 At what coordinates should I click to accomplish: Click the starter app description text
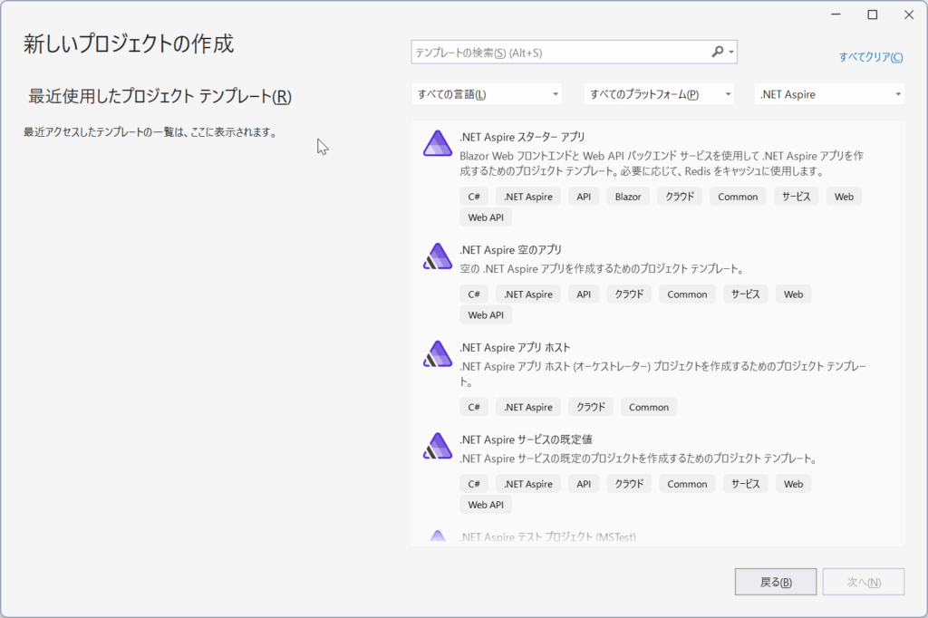662,163
